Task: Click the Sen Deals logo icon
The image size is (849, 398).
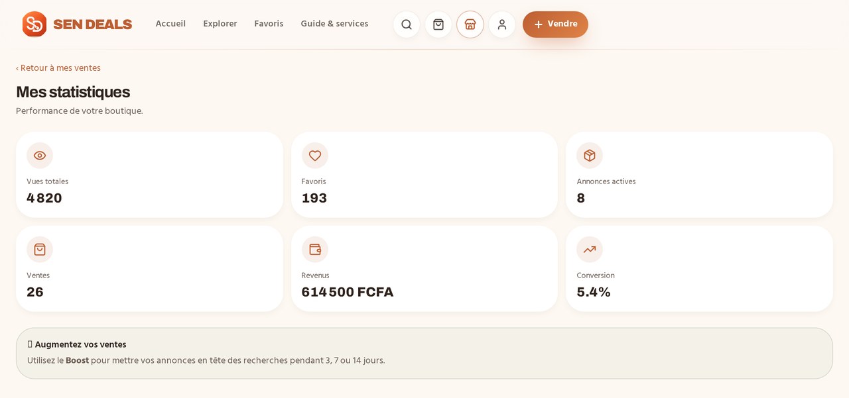Action: coord(34,24)
